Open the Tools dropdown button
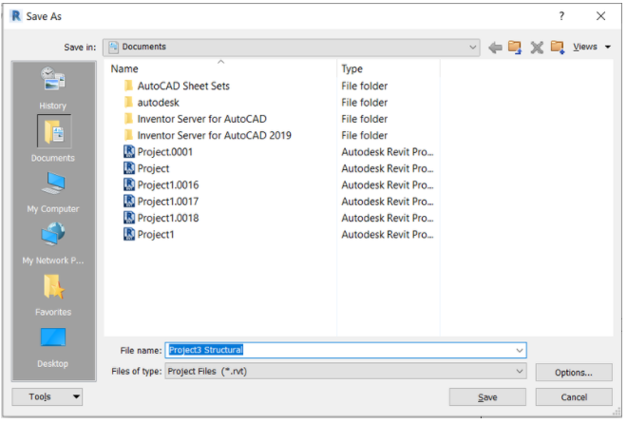This screenshot has height=424, width=627. 47,396
